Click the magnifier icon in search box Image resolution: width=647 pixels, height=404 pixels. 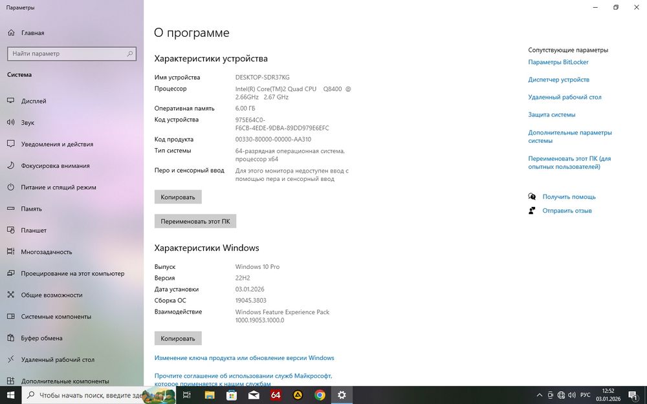[x=129, y=54]
